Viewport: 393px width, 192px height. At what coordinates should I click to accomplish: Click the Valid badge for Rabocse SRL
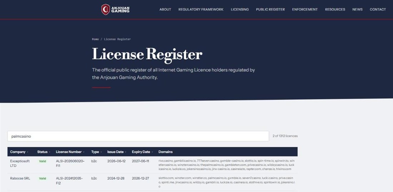43,178
